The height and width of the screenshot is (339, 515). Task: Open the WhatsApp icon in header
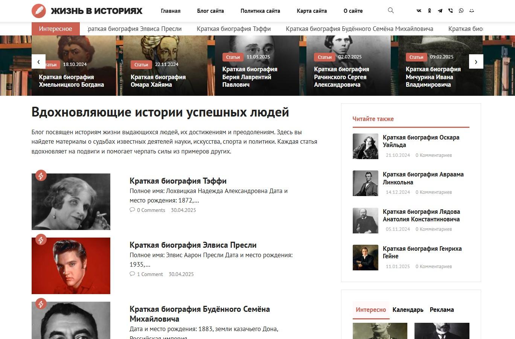461,11
